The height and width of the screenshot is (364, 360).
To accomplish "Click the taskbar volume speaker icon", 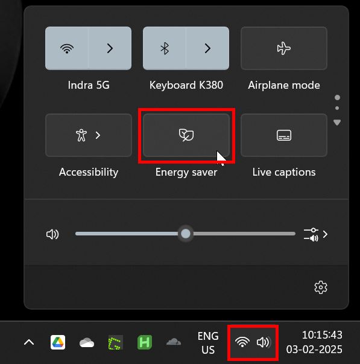I will pos(264,342).
